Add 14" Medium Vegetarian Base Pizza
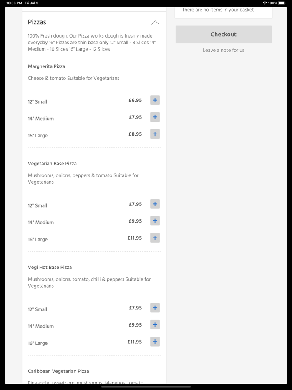 click(155, 221)
